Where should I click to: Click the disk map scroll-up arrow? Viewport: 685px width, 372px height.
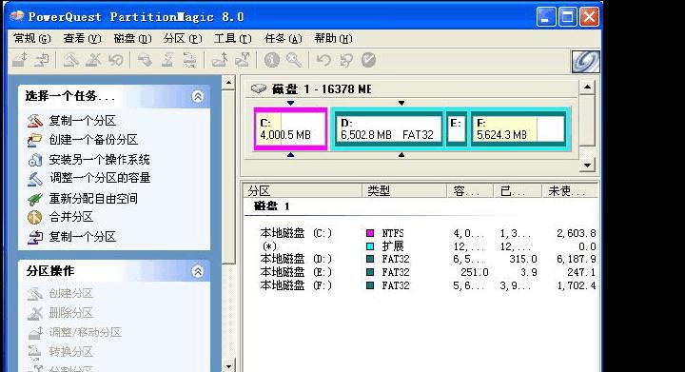587,88
